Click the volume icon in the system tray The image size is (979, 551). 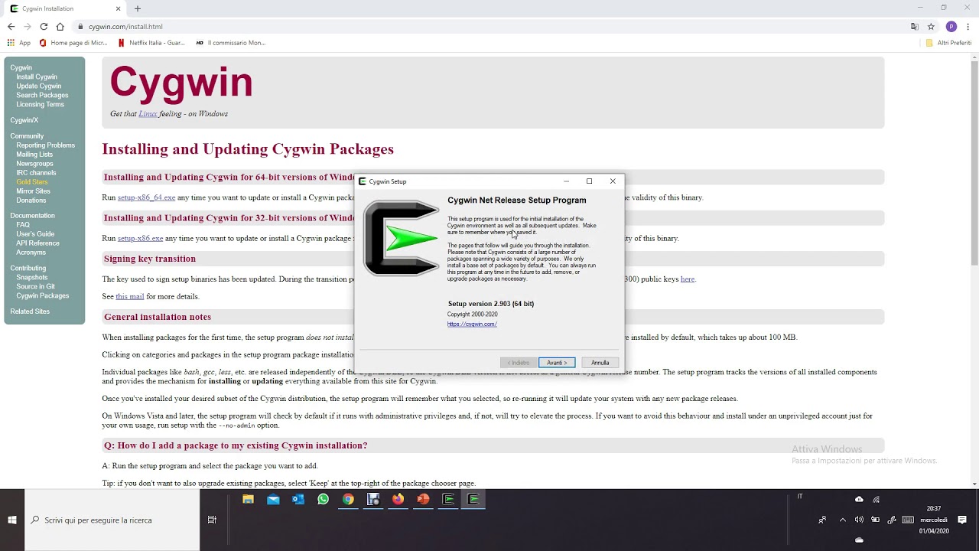point(859,520)
